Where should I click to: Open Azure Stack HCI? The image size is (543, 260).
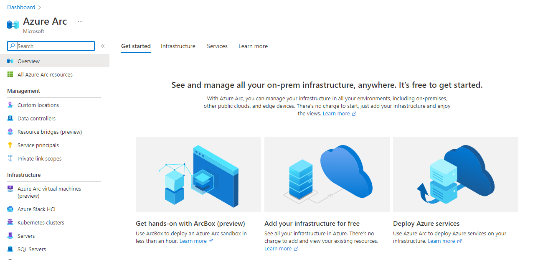coord(36,209)
